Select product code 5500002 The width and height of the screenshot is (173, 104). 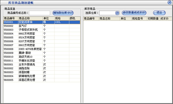(x=9, y=26)
